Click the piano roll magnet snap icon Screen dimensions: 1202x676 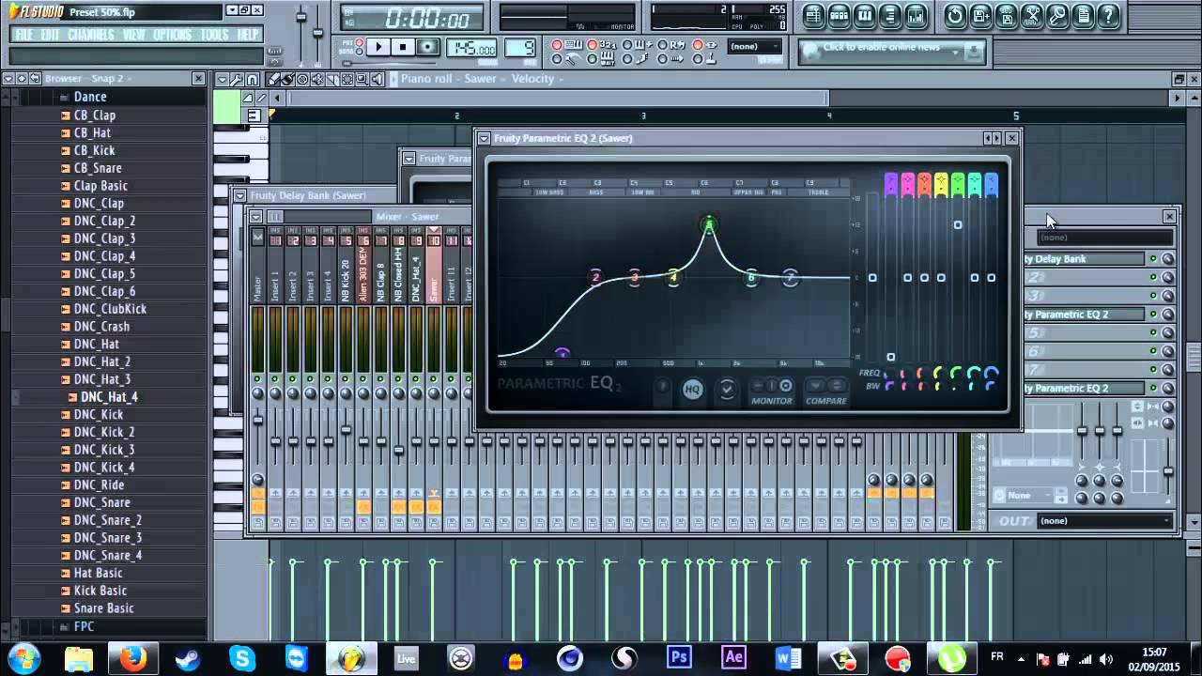point(252,79)
